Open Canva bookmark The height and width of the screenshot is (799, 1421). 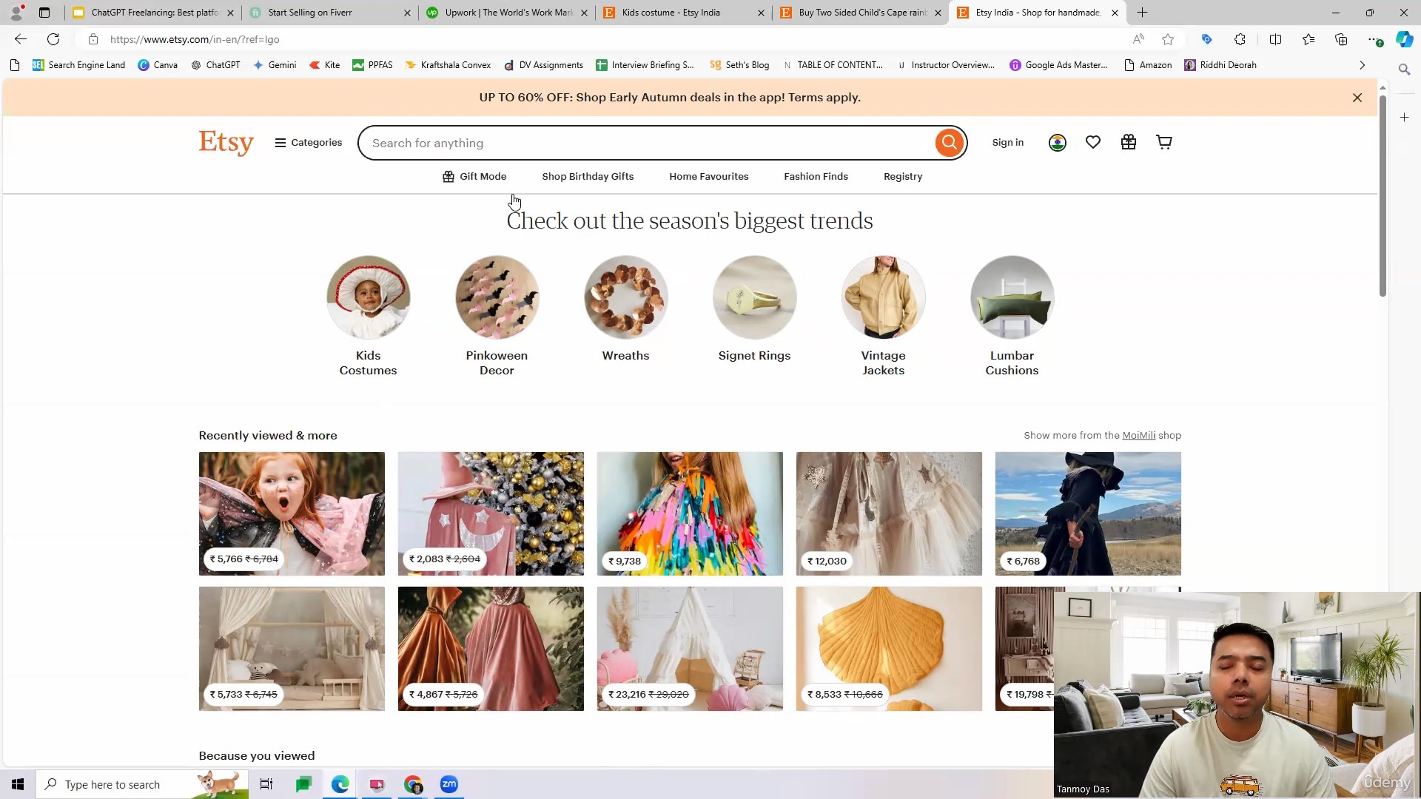tap(158, 65)
